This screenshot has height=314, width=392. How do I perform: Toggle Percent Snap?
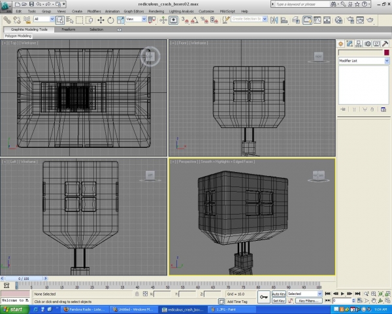[x=204, y=20]
